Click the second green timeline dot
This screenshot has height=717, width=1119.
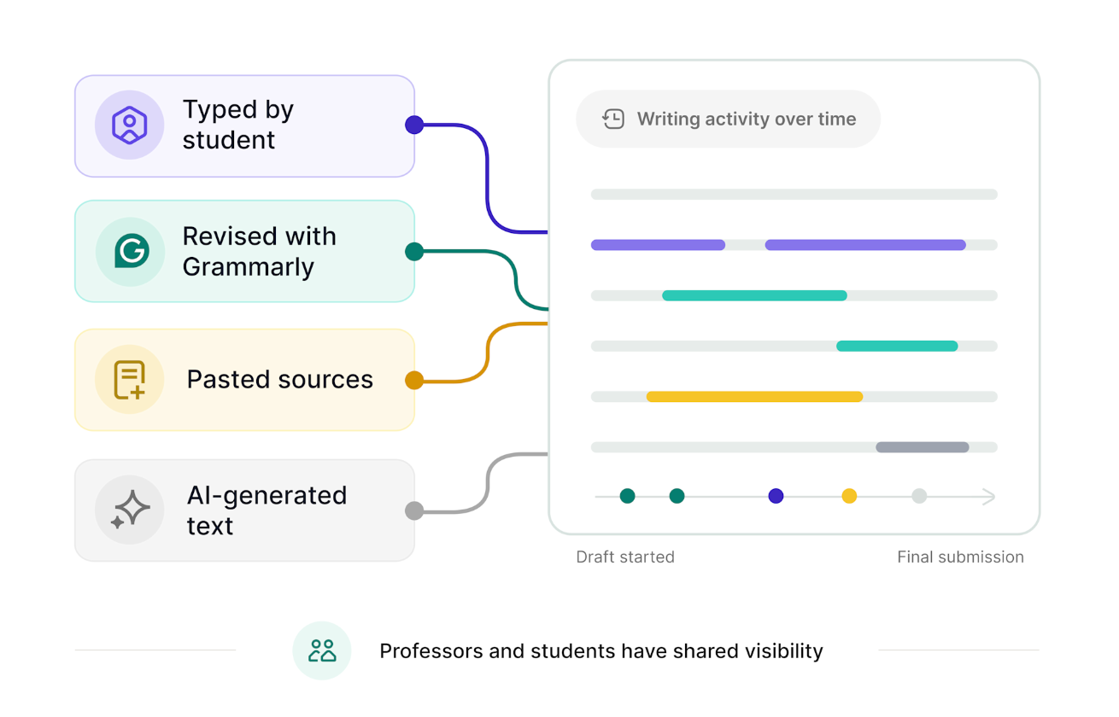[x=677, y=496]
